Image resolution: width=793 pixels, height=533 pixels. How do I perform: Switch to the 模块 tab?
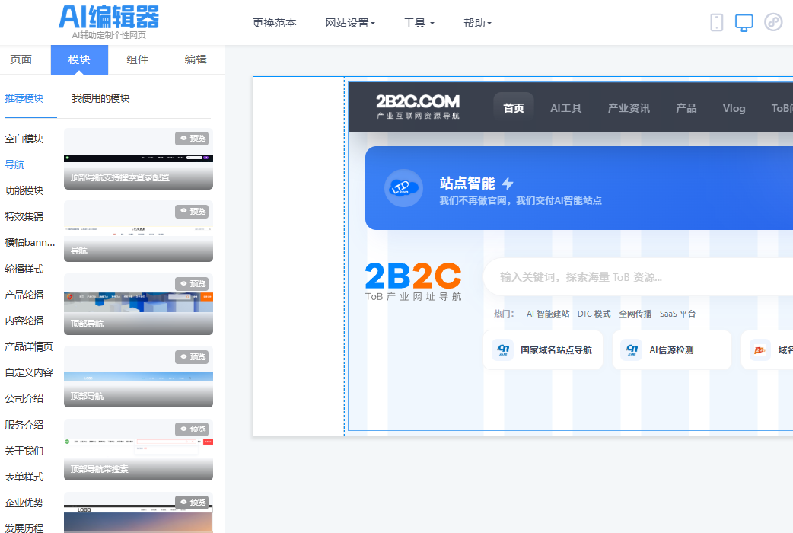(x=79, y=59)
